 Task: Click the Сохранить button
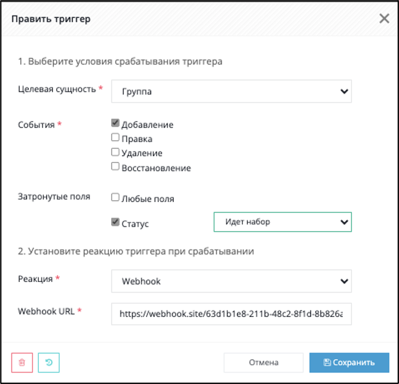click(x=349, y=363)
